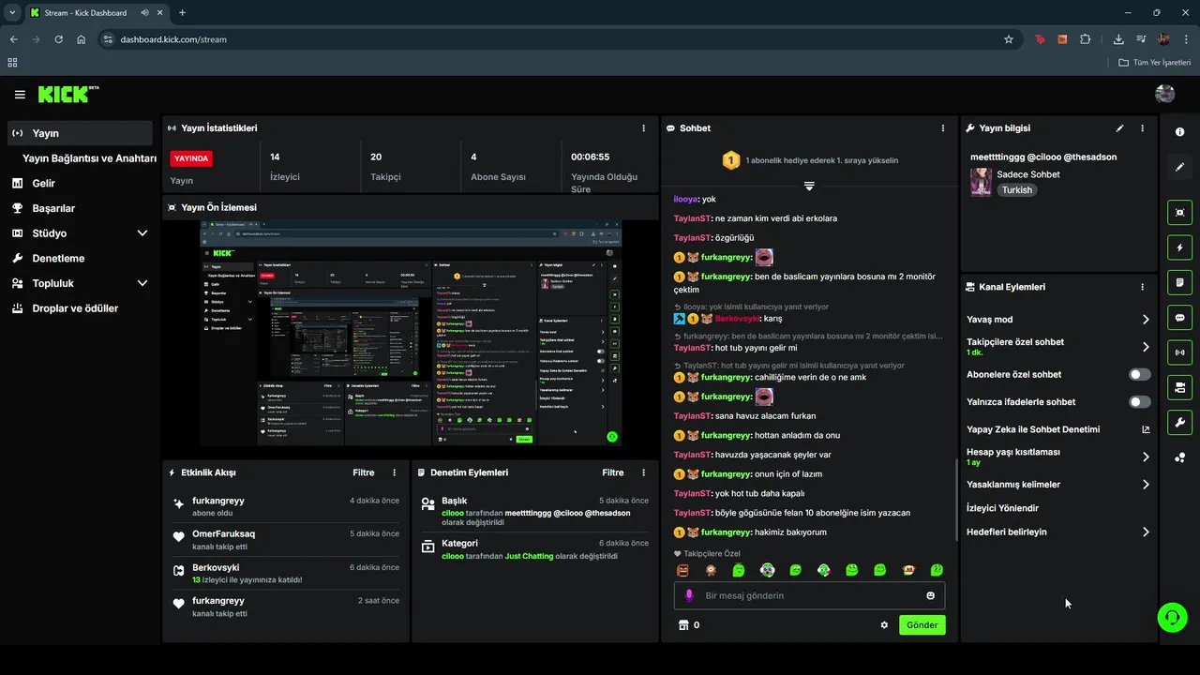Reload the page using browser refresh
The height and width of the screenshot is (675, 1200).
pyautogui.click(x=58, y=39)
